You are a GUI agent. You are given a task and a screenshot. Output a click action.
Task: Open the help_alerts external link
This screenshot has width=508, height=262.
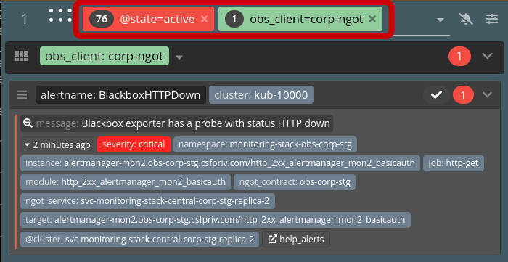296,240
